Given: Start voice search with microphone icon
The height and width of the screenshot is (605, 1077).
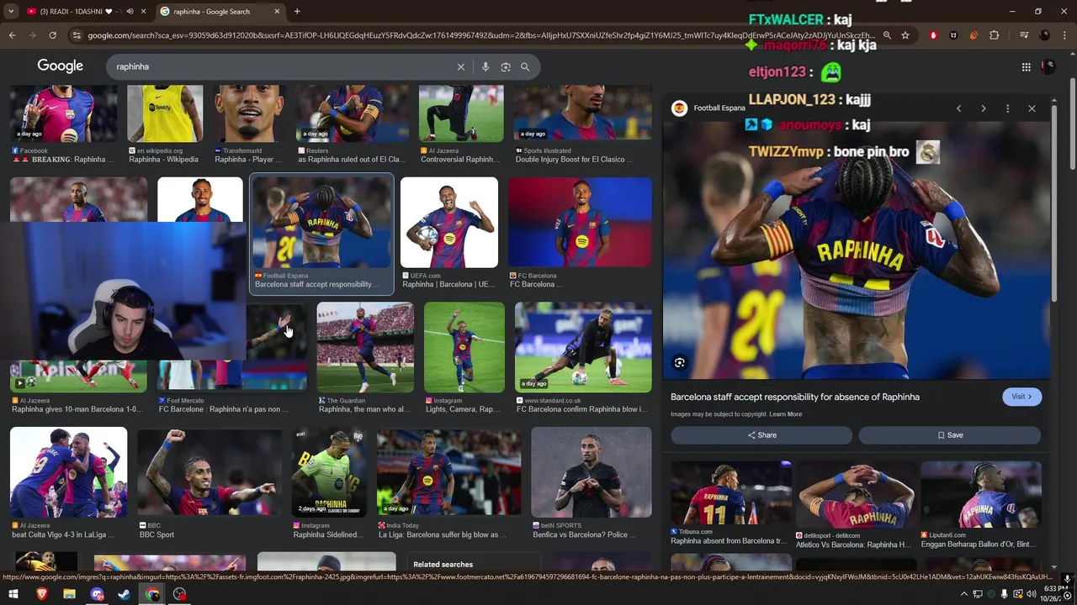Looking at the screenshot, I should click(x=485, y=67).
